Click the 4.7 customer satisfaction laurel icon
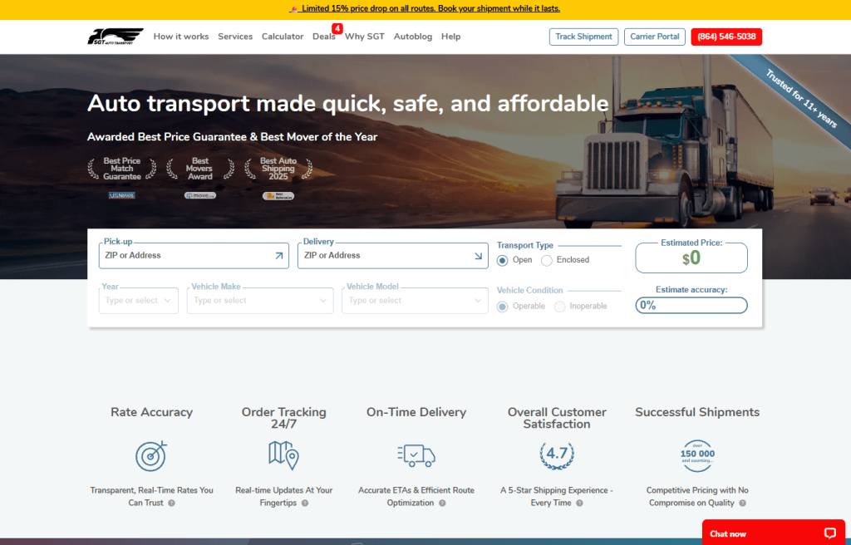 point(556,454)
